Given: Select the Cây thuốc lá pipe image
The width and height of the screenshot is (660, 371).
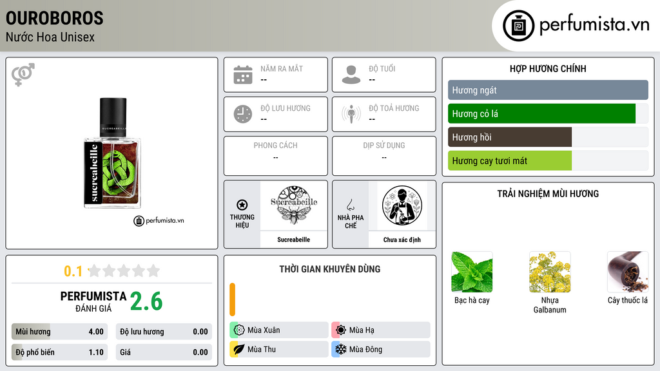Looking at the screenshot, I should click(x=628, y=272).
